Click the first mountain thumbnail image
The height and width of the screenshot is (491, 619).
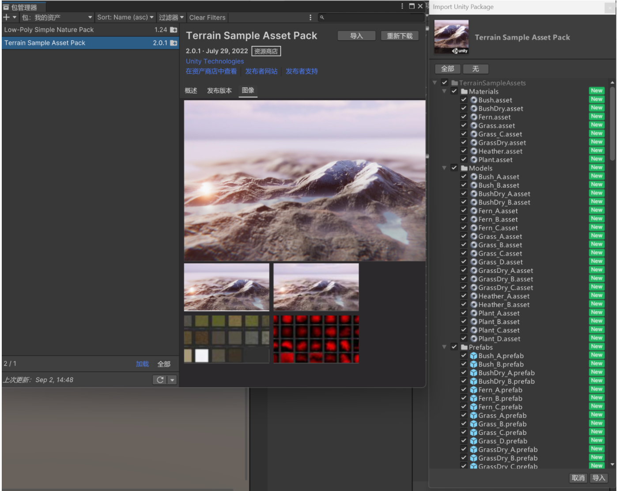tap(226, 287)
